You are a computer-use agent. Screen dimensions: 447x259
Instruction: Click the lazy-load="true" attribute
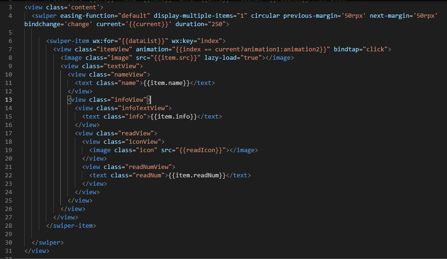click(233, 58)
